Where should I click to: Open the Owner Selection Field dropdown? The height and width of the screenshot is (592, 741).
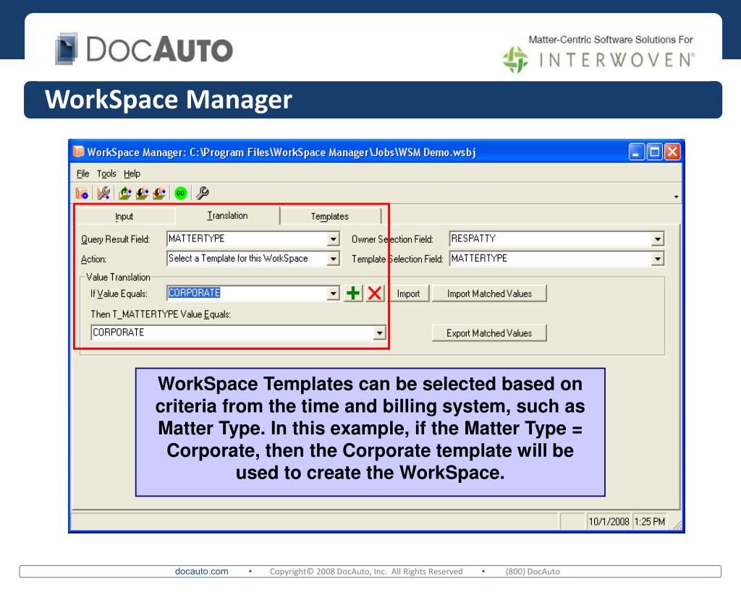[657, 239]
